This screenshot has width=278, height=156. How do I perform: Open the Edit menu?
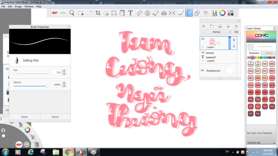pyautogui.click(x=10, y=6)
